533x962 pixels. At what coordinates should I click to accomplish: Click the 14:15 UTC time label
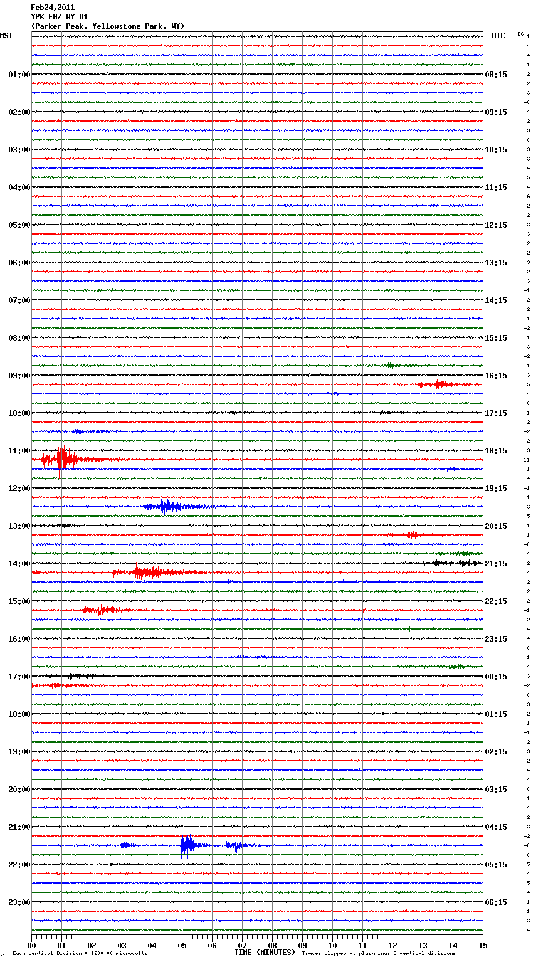coord(496,300)
